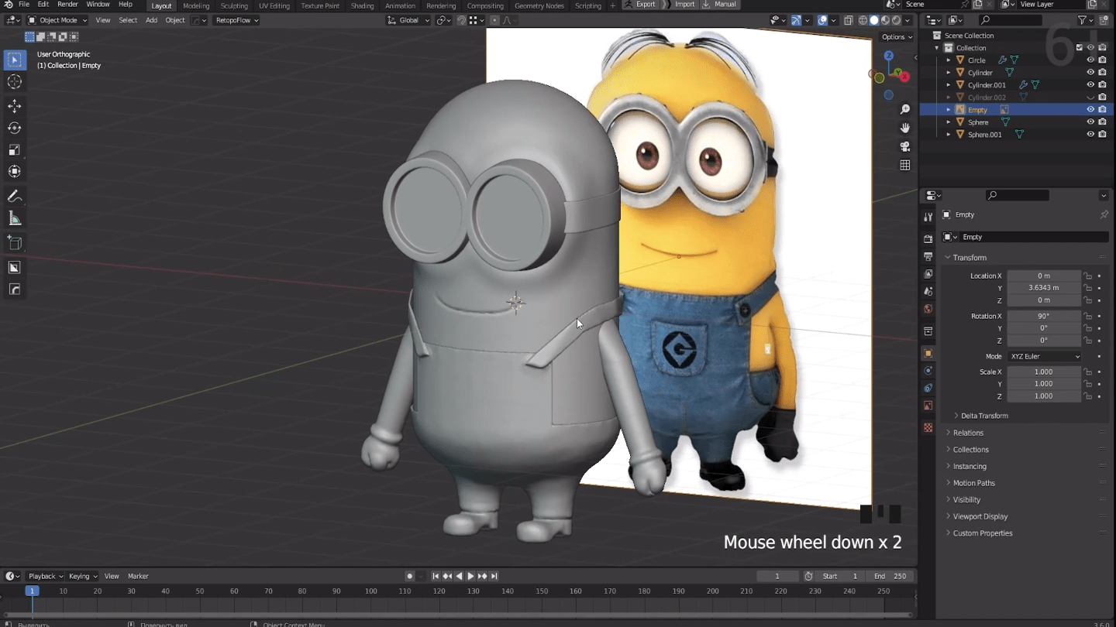
Task: Hide the Cylinder object in outliner
Action: [x=1090, y=73]
